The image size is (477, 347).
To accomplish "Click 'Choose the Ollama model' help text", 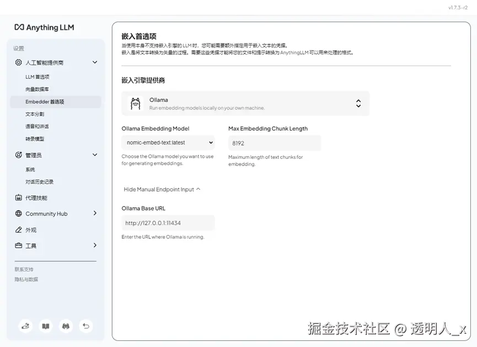I will 168,160.
